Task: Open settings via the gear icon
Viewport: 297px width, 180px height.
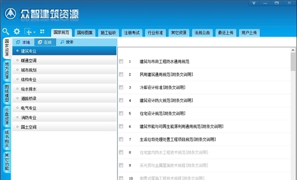Action: (17, 32)
